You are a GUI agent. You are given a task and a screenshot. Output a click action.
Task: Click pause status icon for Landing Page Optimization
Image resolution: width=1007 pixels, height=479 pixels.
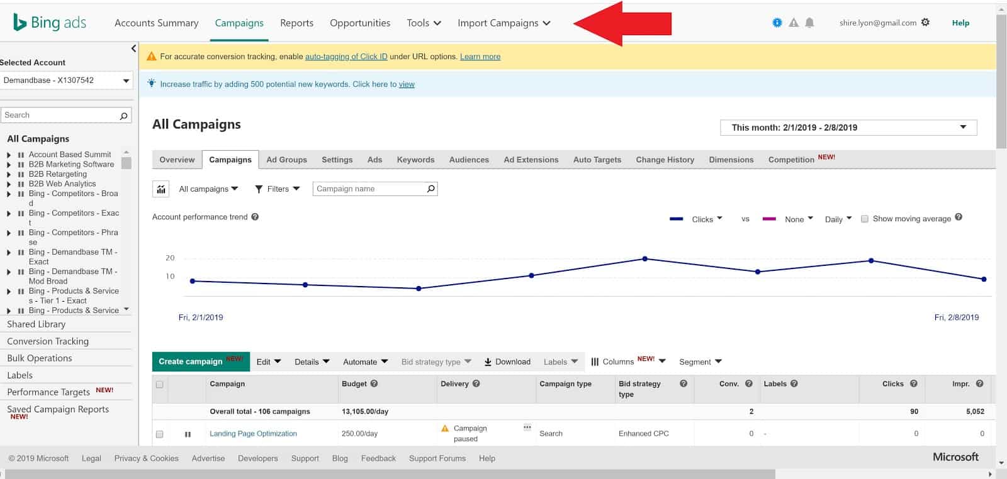coord(188,434)
